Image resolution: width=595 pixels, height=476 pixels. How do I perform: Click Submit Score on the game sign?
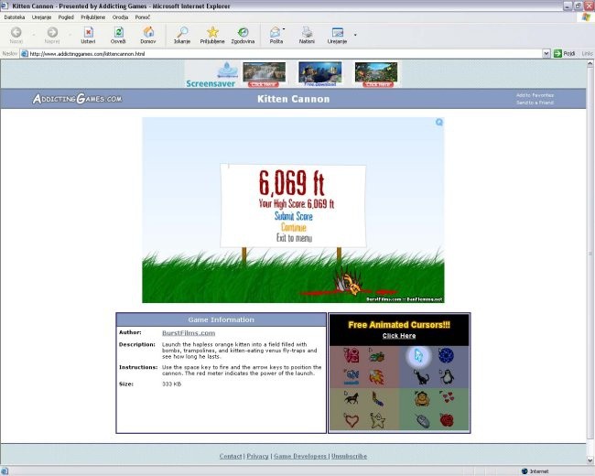pyautogui.click(x=294, y=216)
